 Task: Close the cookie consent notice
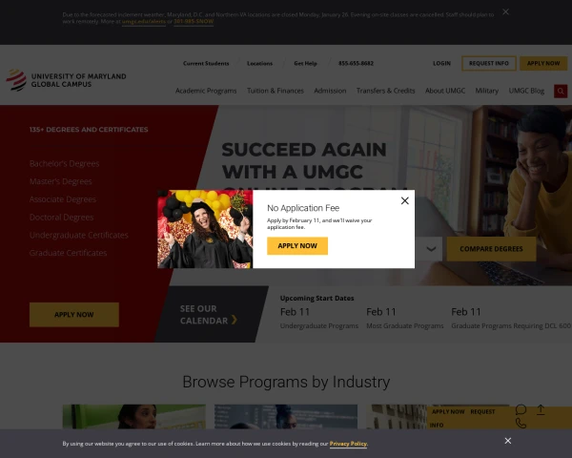508,441
